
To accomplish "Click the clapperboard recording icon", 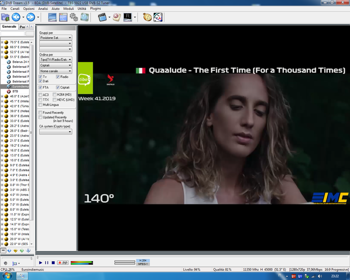I will [x=102, y=17].
